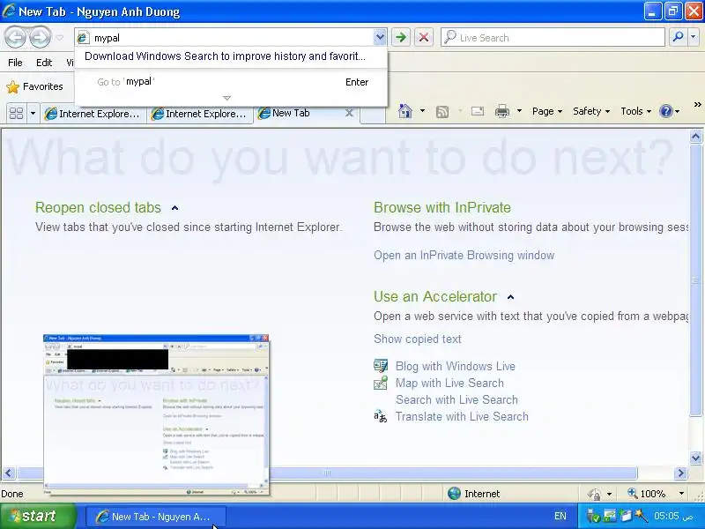Click the status bar privacy lock icon
Image resolution: width=705 pixels, height=529 pixels.
coord(594,494)
